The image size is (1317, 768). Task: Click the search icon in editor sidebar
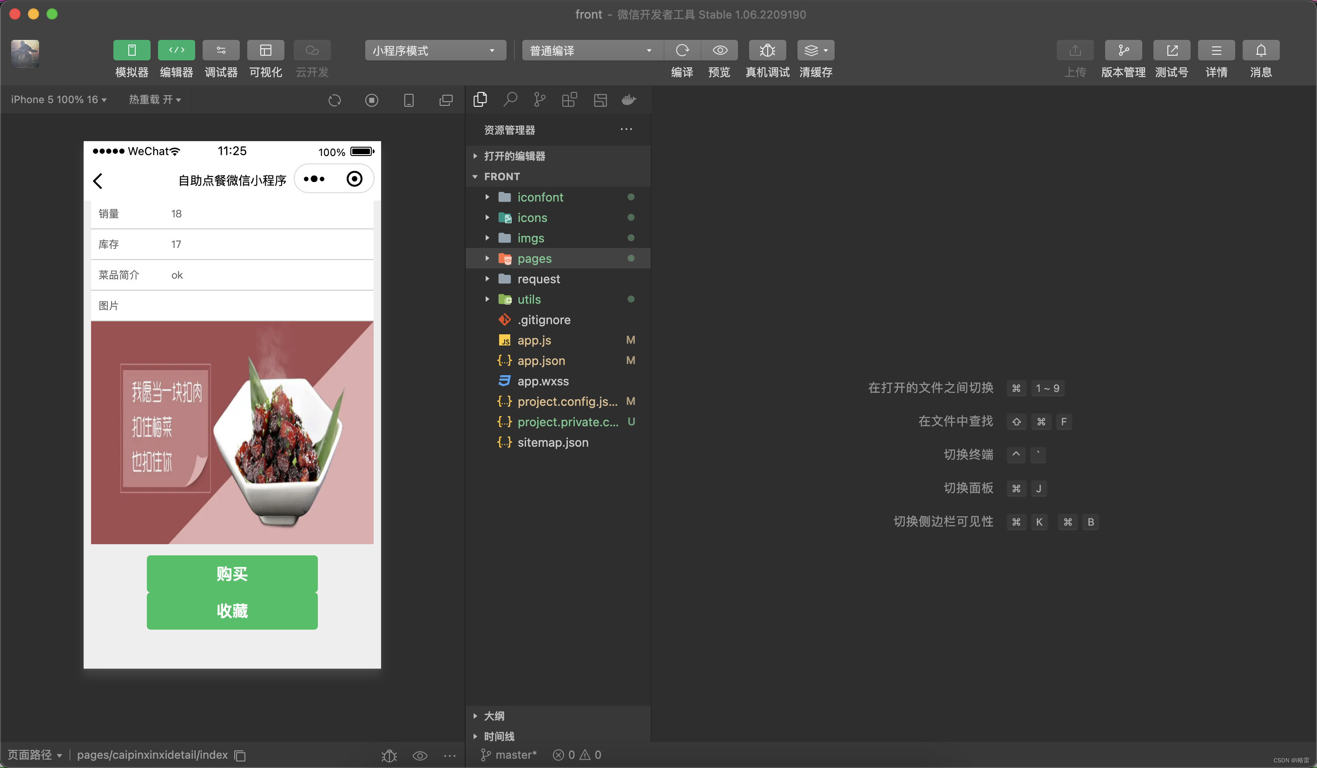point(510,99)
